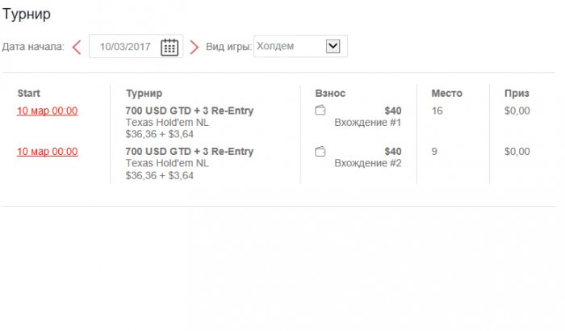Click the Взнос column header

tap(330, 94)
